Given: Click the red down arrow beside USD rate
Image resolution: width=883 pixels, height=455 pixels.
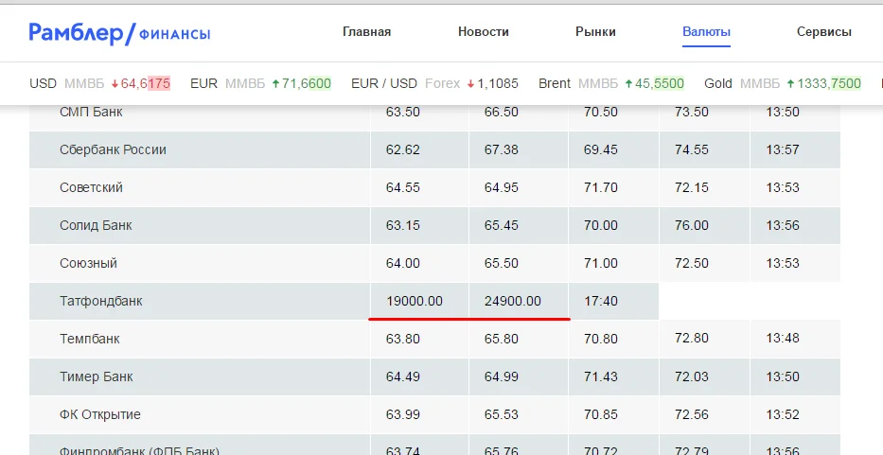Looking at the screenshot, I should pyautogui.click(x=115, y=83).
